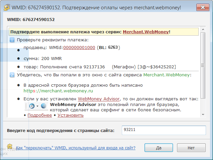213x160 pixels.
Task: Click step 1 number icon
Action: [12, 40]
